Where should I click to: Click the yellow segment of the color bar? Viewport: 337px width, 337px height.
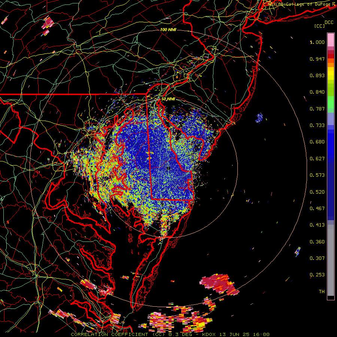331,74
